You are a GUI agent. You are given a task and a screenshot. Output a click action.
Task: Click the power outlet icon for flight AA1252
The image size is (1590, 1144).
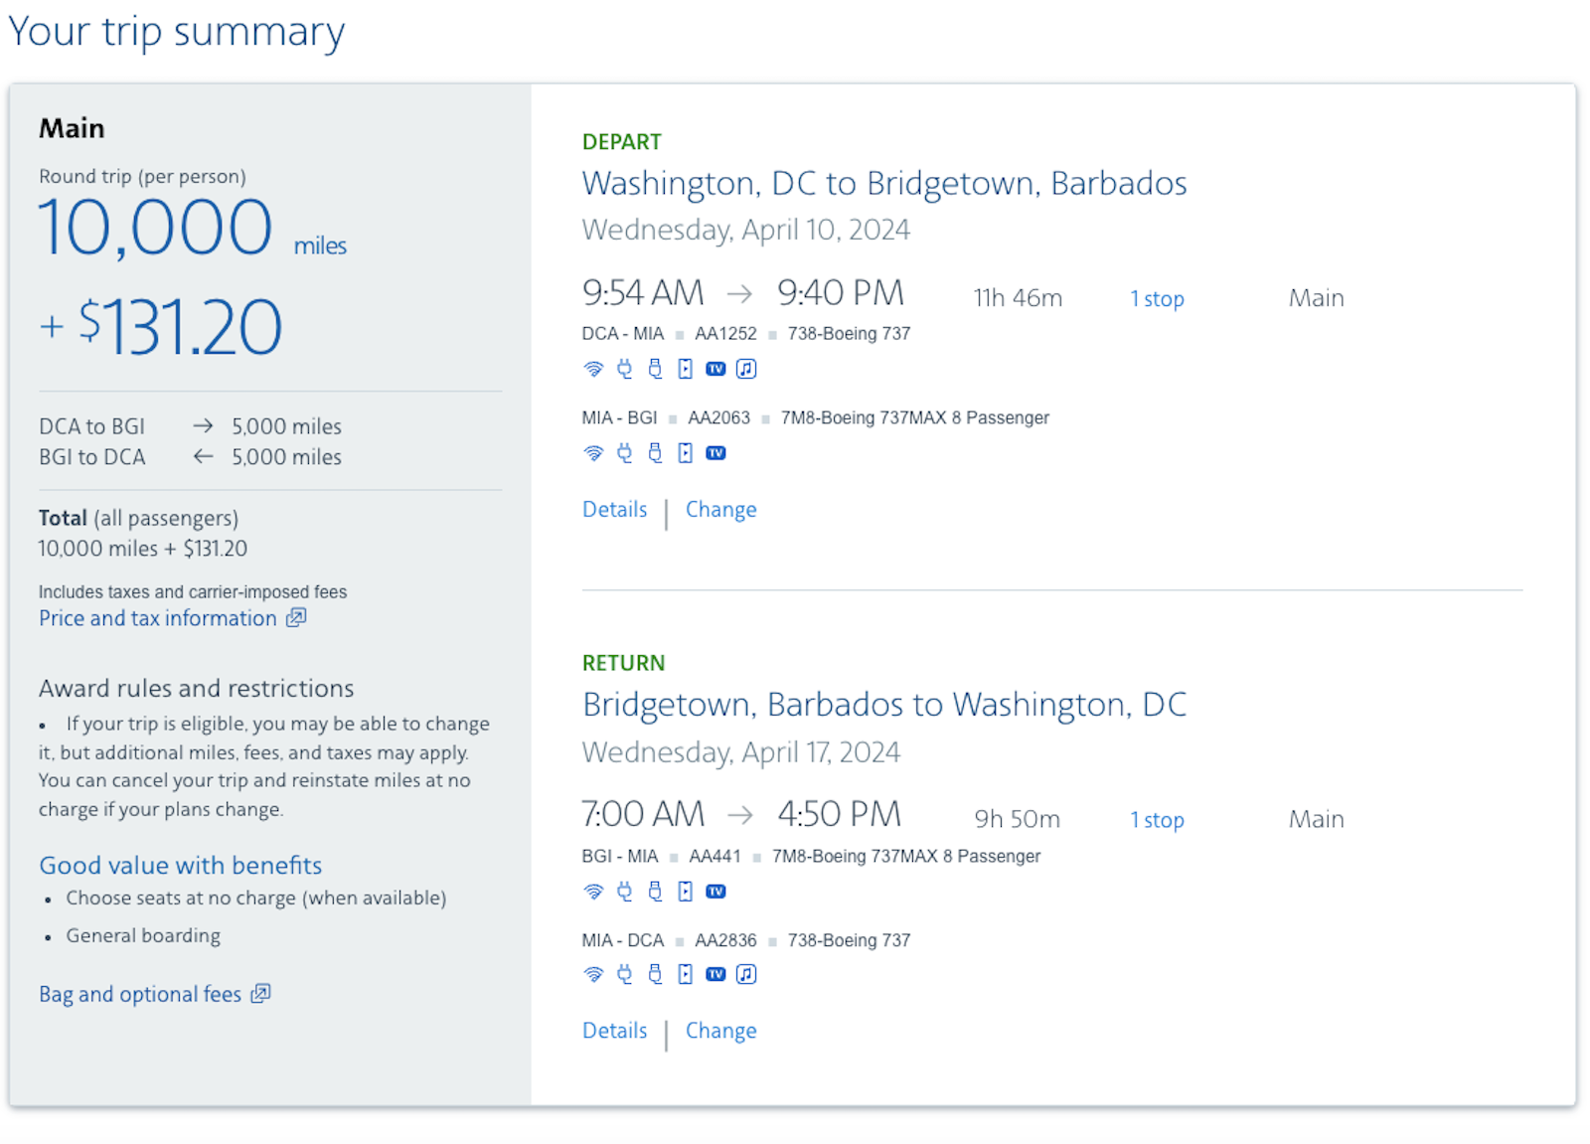[x=624, y=369]
